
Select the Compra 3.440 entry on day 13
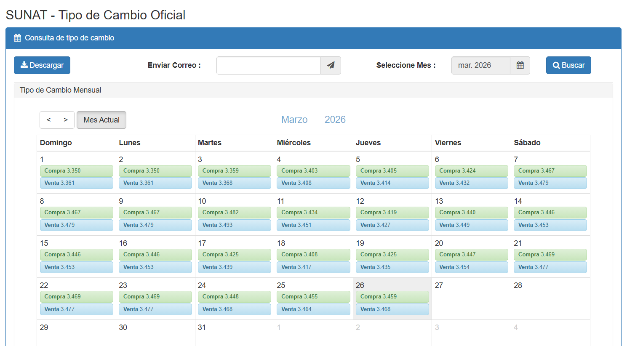click(471, 213)
